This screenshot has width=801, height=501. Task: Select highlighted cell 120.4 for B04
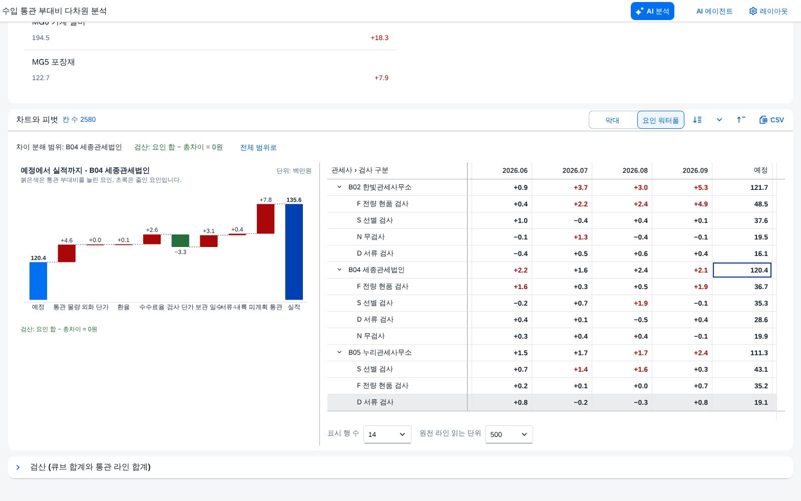click(742, 270)
